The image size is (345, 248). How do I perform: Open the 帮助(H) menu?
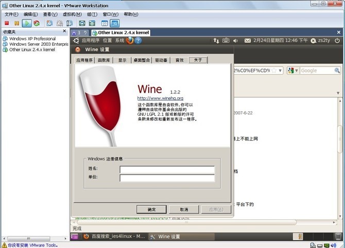[131, 14]
